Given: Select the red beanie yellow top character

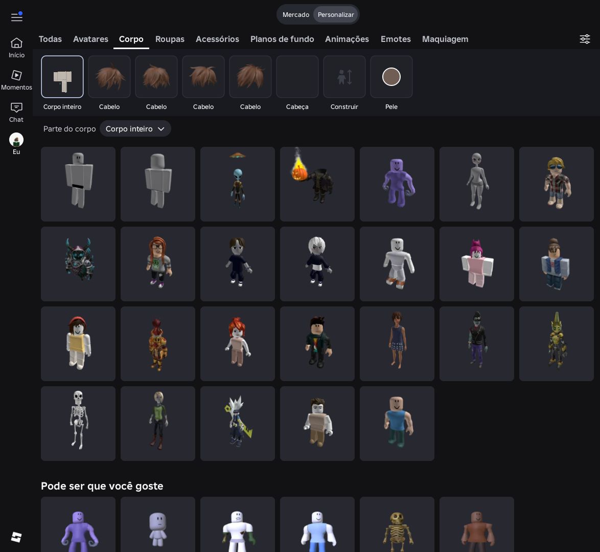Looking at the screenshot, I should click(x=78, y=344).
